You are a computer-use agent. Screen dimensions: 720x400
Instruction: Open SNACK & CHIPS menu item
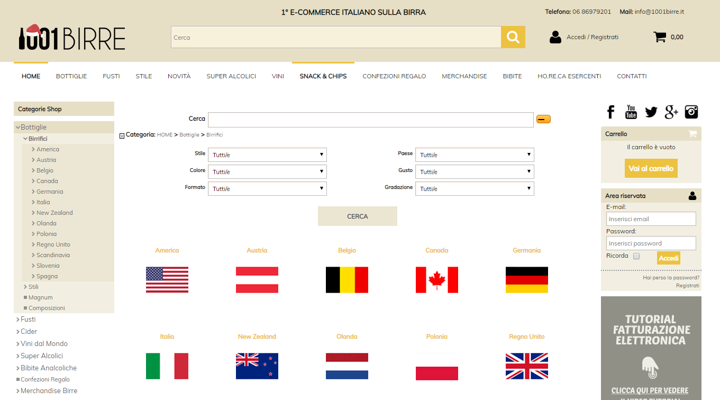(323, 76)
